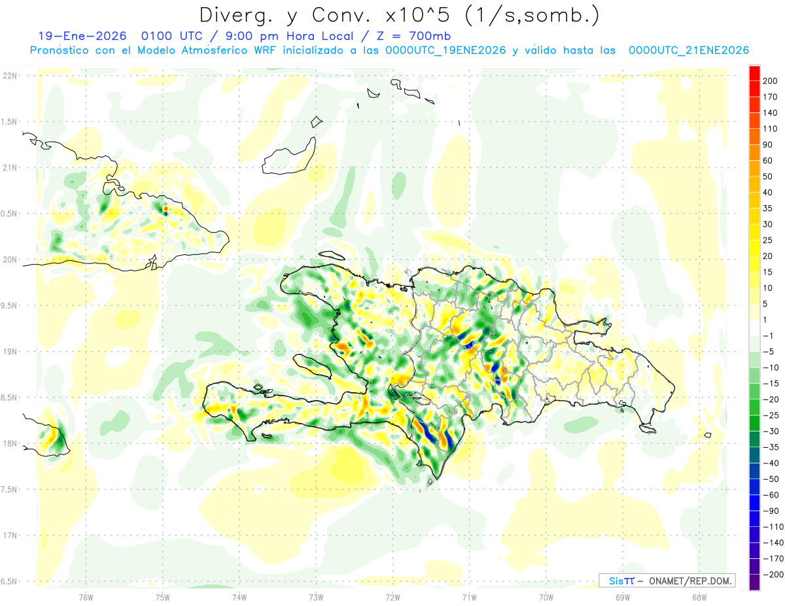
Task: Click the cut-off latitude label '0.5N'
Action: pos(9,214)
